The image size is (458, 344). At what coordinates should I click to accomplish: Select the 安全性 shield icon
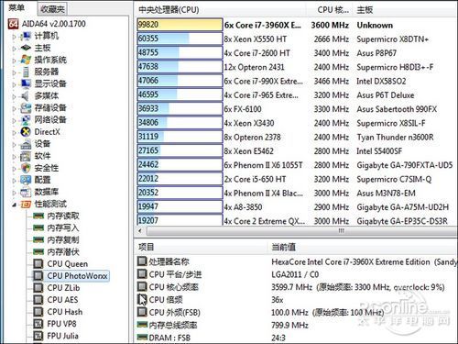coord(26,168)
